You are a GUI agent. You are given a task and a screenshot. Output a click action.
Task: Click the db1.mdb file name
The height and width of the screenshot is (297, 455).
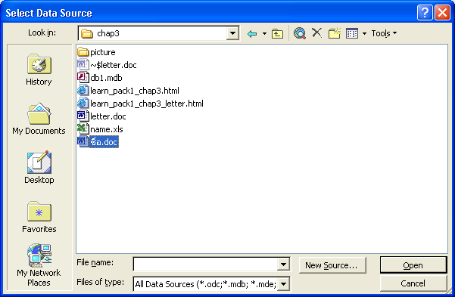(x=106, y=78)
